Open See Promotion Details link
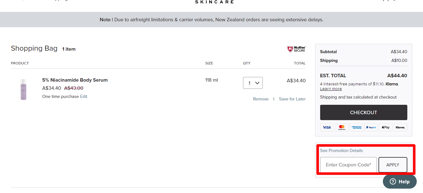The image size is (423, 193). click(x=341, y=150)
